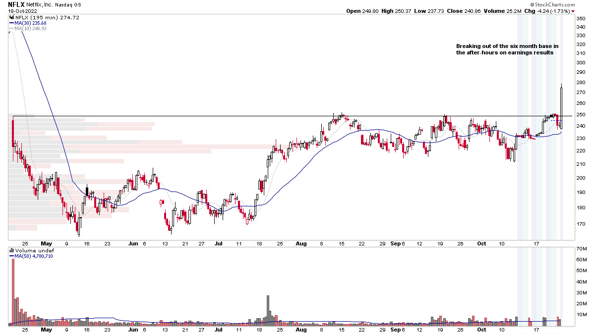This screenshot has width=595, height=334.
Task: Click the 'Open 249.80' value
Action: click(x=362, y=10)
